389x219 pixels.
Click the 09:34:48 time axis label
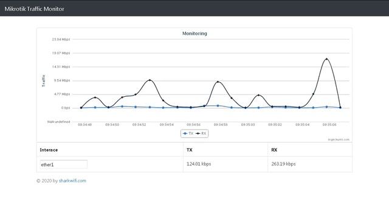[x=85, y=125]
